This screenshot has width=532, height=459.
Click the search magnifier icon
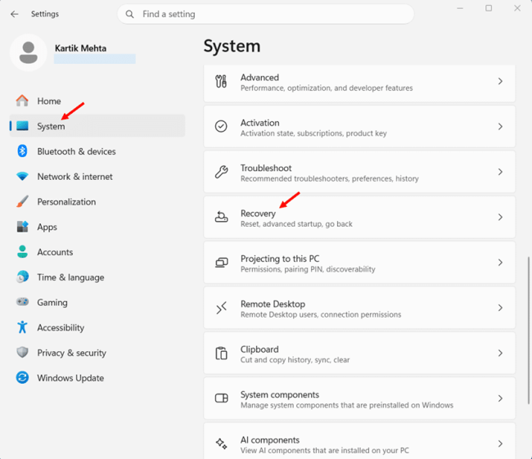pos(129,14)
